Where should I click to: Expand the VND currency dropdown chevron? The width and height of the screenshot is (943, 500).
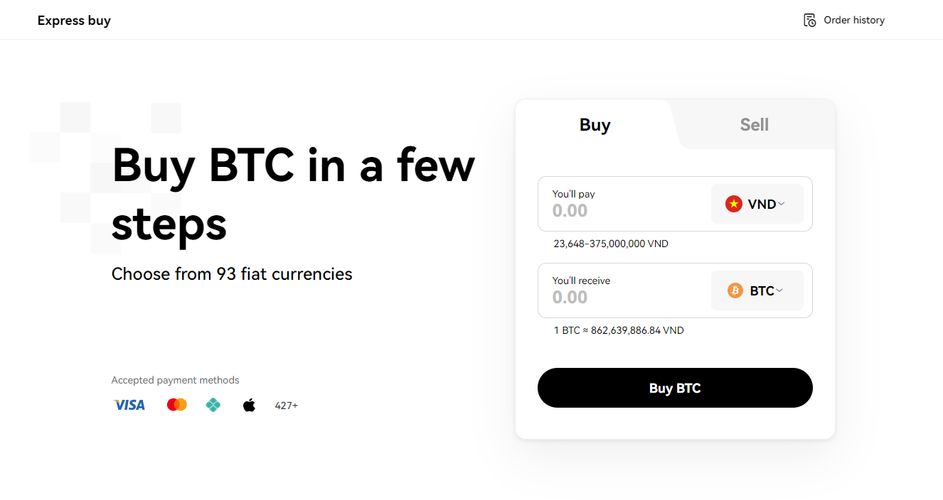pos(782,205)
